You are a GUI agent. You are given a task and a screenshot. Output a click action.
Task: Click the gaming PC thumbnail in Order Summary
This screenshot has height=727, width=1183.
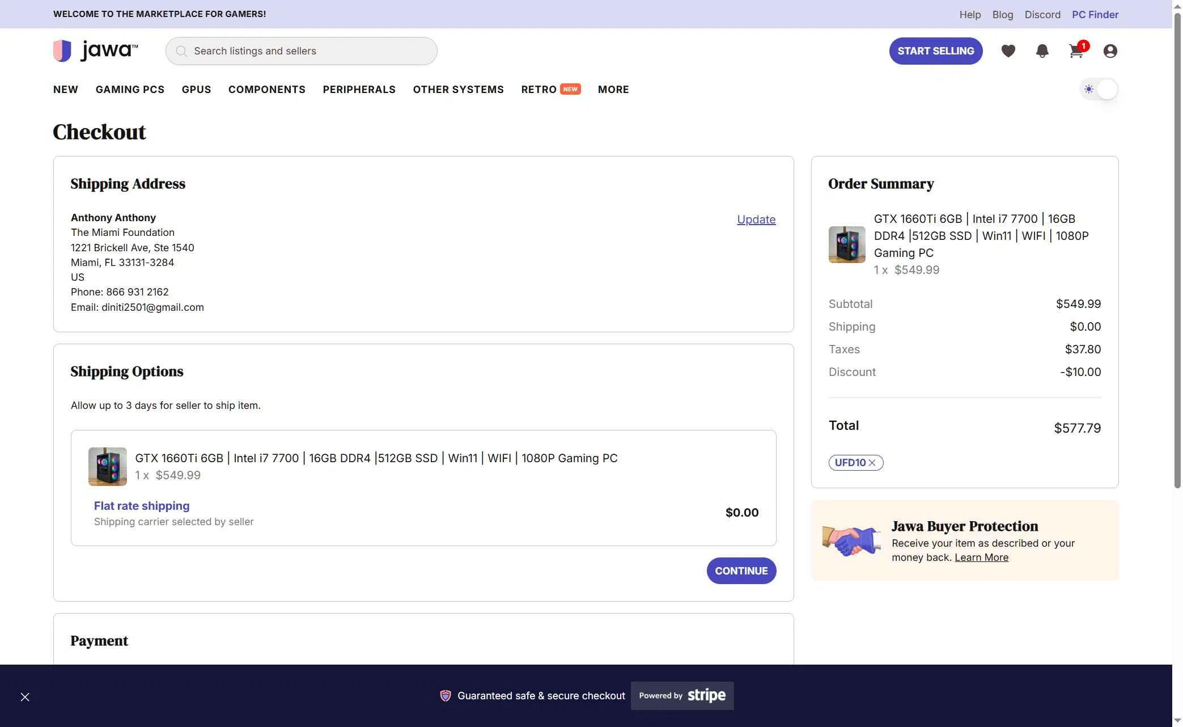tap(846, 244)
